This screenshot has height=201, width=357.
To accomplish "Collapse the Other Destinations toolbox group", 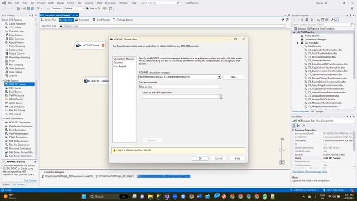I will 3,119.
